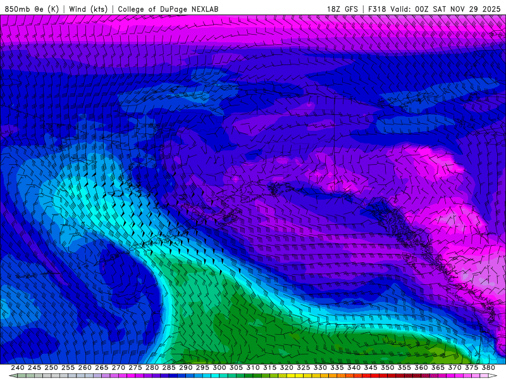506x379 pixels.
Task: Click the 320 color scale label
Action: [x=287, y=368]
